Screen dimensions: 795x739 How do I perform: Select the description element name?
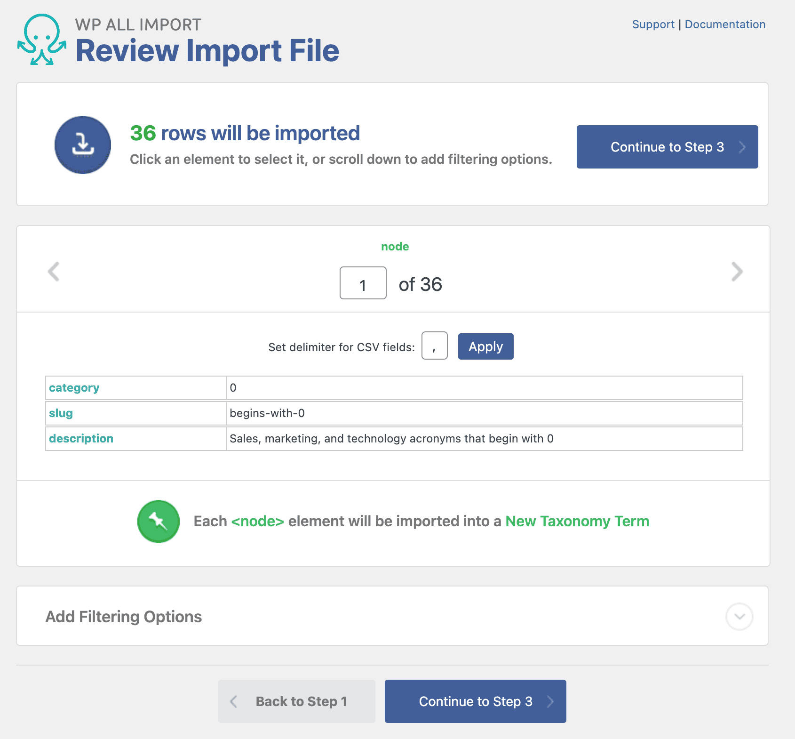pos(81,439)
